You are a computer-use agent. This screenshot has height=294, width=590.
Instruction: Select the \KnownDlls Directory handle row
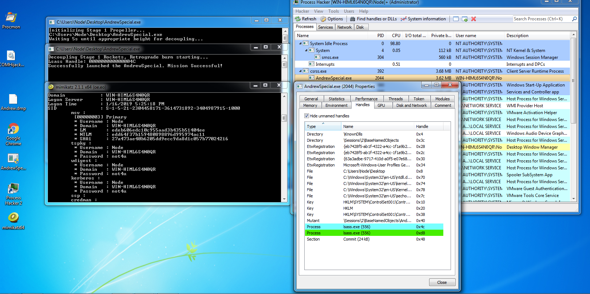click(374, 134)
